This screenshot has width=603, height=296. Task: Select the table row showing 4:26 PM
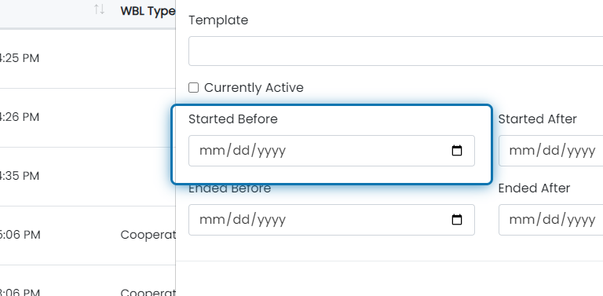[x=88, y=118]
